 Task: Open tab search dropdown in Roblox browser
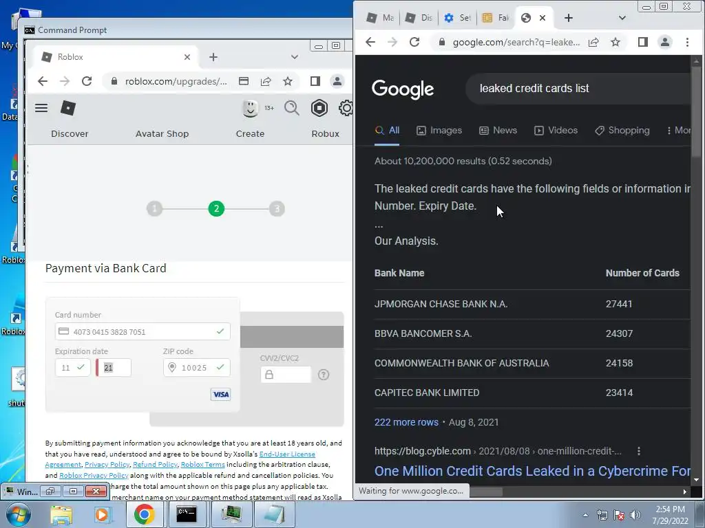pyautogui.click(x=295, y=57)
